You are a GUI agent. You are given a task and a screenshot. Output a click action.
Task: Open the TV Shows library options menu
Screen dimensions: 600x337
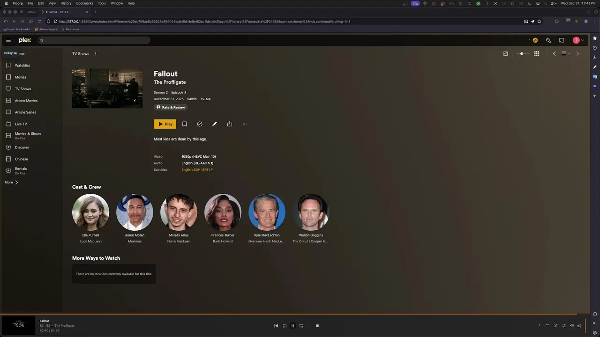pos(96,54)
